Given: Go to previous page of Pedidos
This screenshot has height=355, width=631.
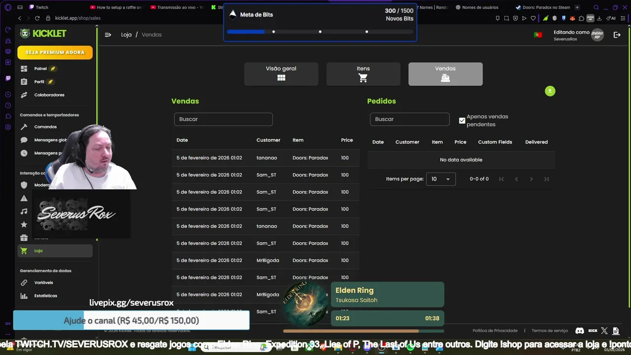Looking at the screenshot, I should point(517,179).
